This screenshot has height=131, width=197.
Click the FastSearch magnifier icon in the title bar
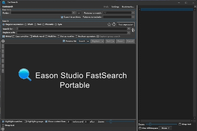[4, 2]
